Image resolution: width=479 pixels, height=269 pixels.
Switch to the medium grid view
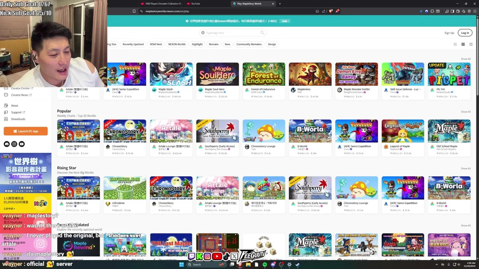click(463, 44)
